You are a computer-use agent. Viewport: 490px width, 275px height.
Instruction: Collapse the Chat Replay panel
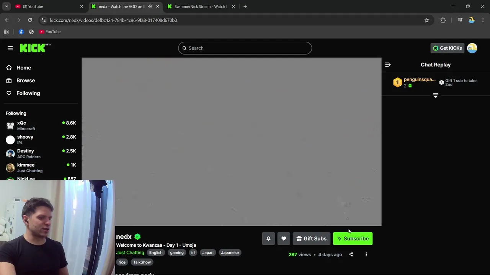pos(388,65)
